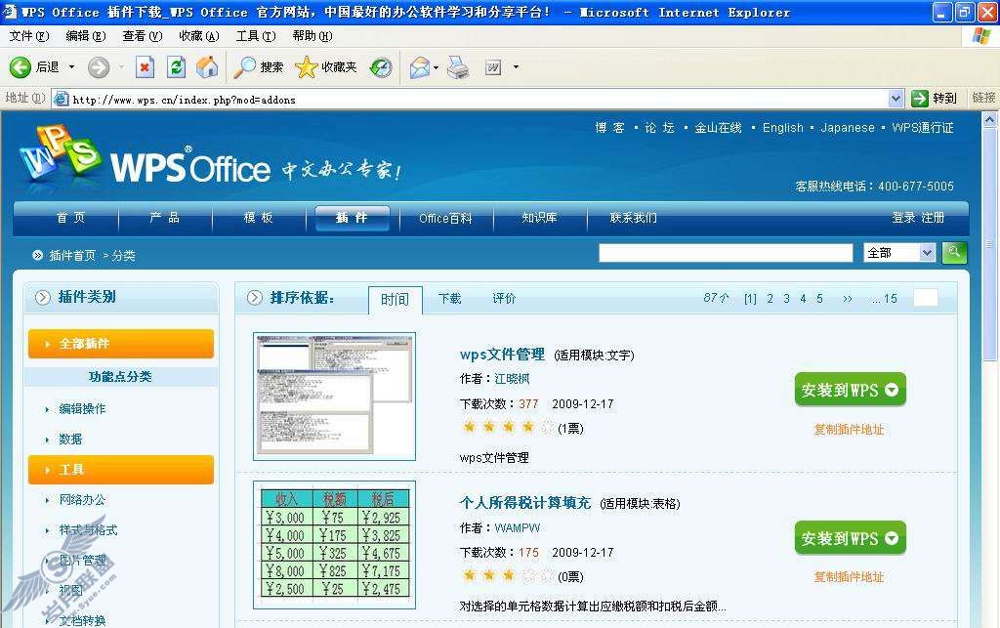Image resolution: width=1000 pixels, height=628 pixels.
Task: Open the 工具(T) menu
Action: [x=256, y=36]
